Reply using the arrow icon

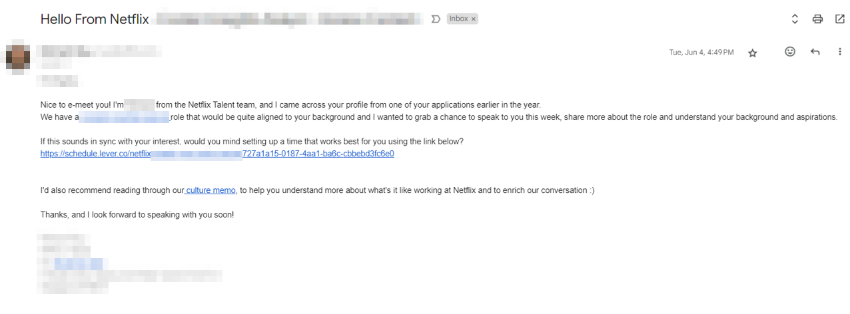tap(815, 52)
